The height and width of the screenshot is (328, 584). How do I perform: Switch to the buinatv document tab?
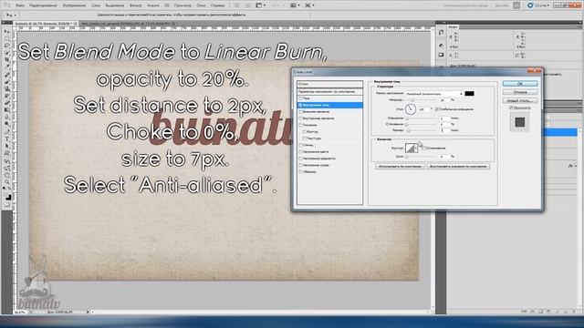(46, 24)
